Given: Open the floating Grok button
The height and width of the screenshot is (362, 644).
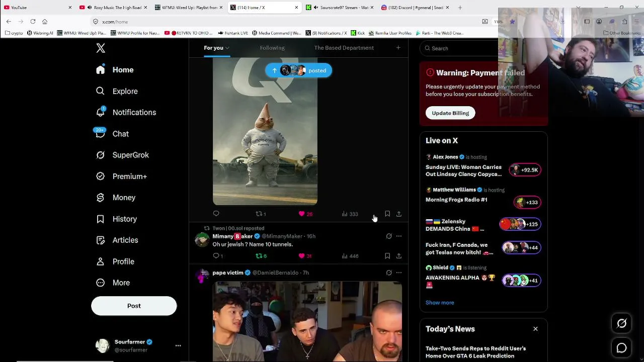Looking at the screenshot, I should tap(622, 324).
